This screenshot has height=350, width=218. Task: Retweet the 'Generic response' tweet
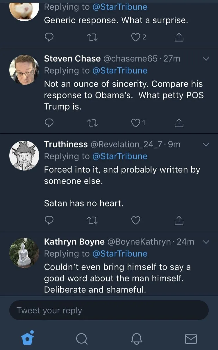[x=92, y=37]
